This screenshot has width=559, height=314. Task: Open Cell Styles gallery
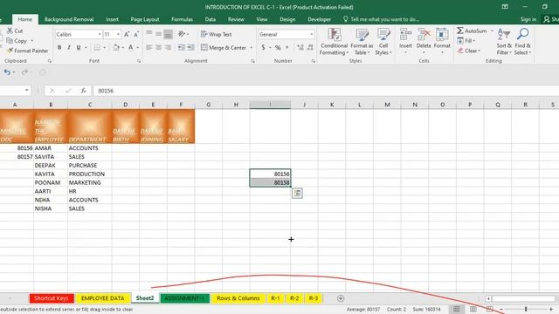(383, 42)
